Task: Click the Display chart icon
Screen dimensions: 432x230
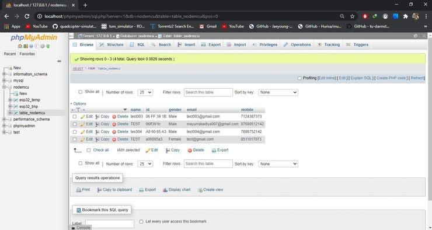Action: pyautogui.click(x=165, y=190)
